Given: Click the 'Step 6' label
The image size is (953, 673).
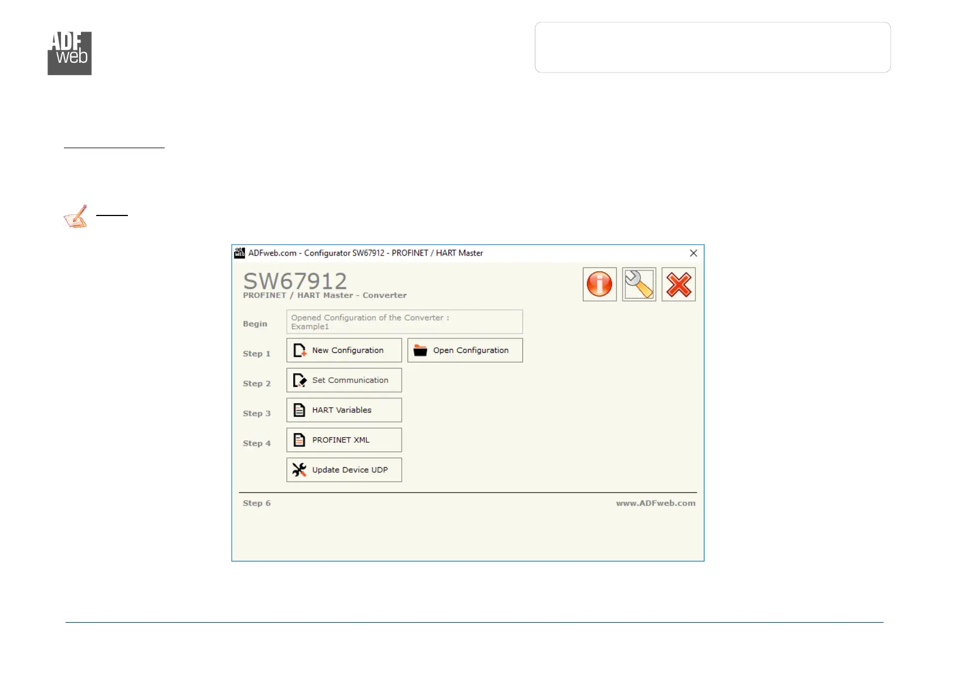Looking at the screenshot, I should 257,503.
